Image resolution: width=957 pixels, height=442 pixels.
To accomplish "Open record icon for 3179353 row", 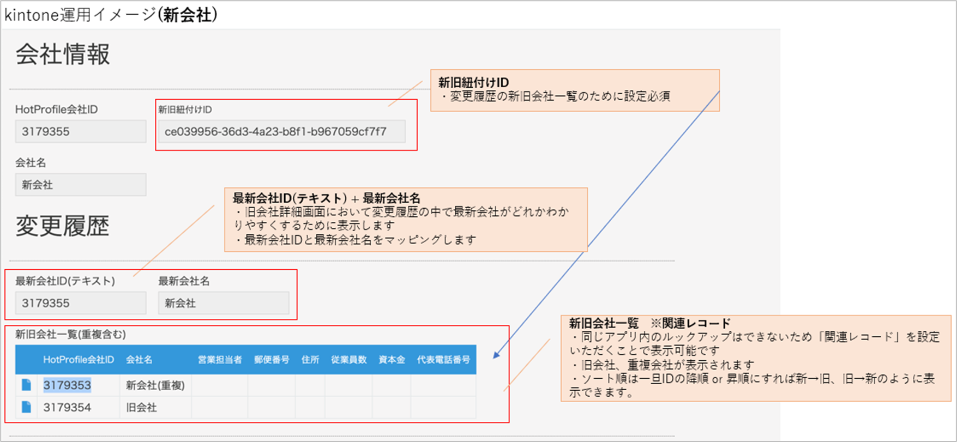I will (26, 385).
